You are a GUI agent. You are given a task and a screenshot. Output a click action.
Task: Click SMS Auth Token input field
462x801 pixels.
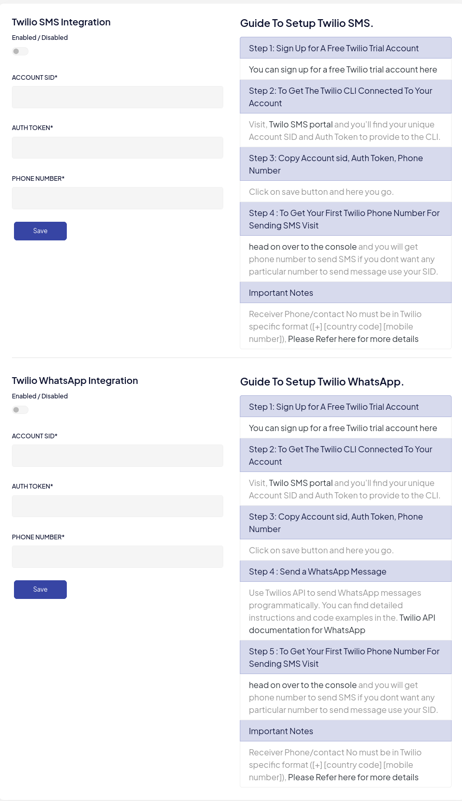pyautogui.click(x=118, y=148)
